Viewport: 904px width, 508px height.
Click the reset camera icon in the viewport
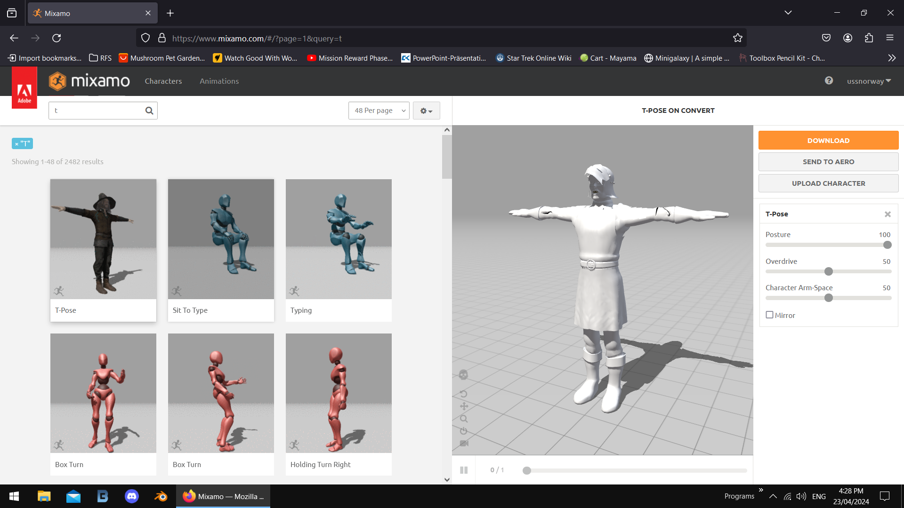464,430
